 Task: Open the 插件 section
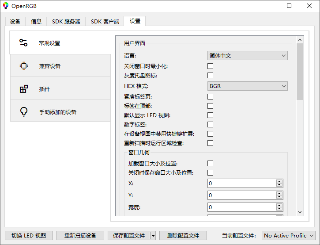click(60, 89)
